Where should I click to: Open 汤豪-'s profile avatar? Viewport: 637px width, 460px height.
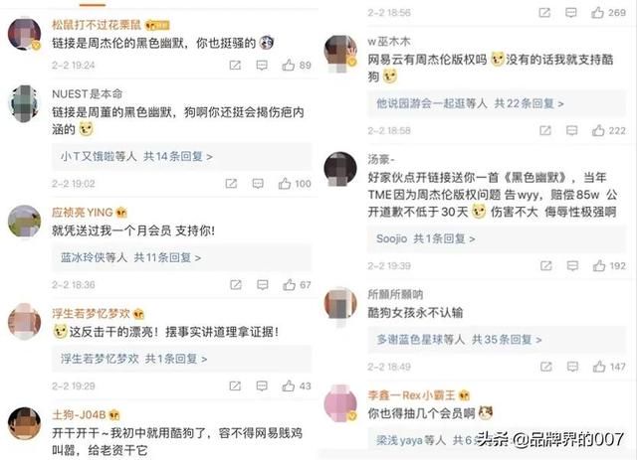click(340, 168)
